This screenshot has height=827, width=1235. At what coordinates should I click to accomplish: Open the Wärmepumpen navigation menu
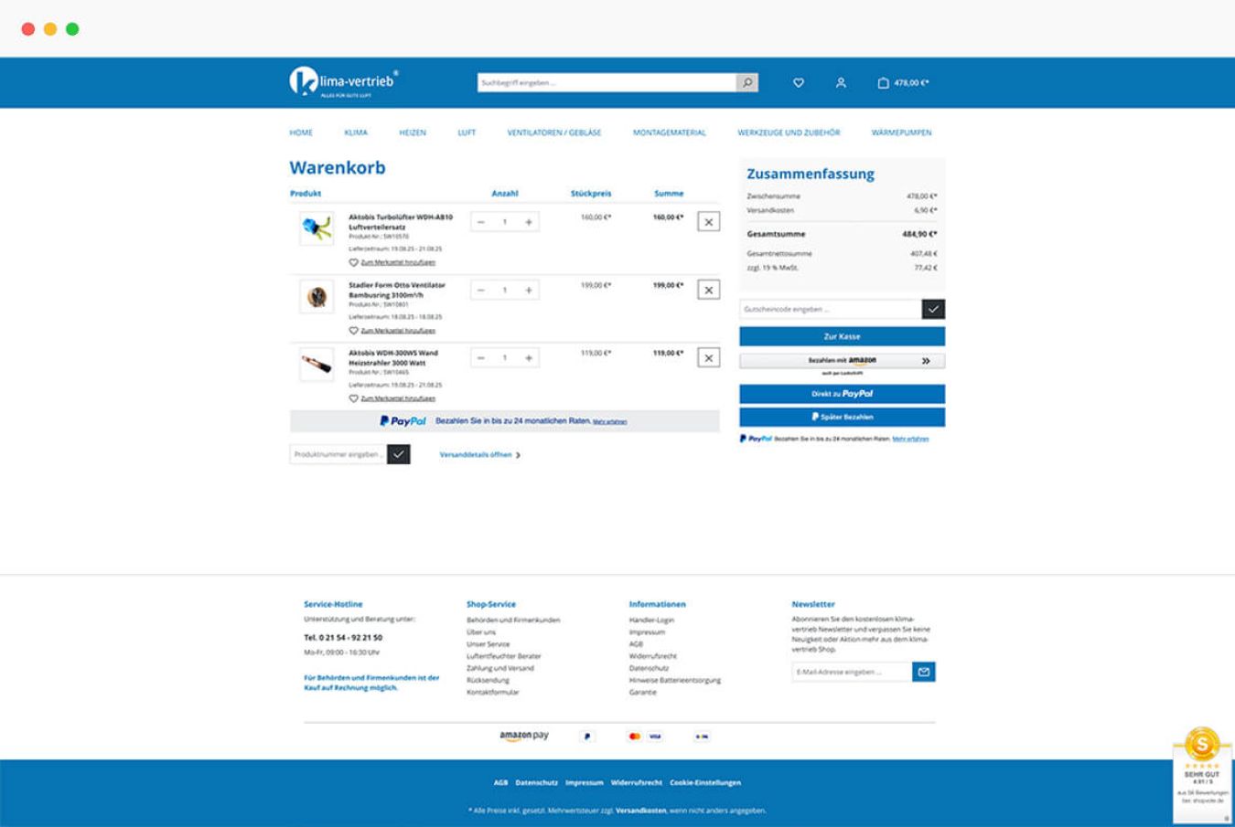[x=901, y=133]
